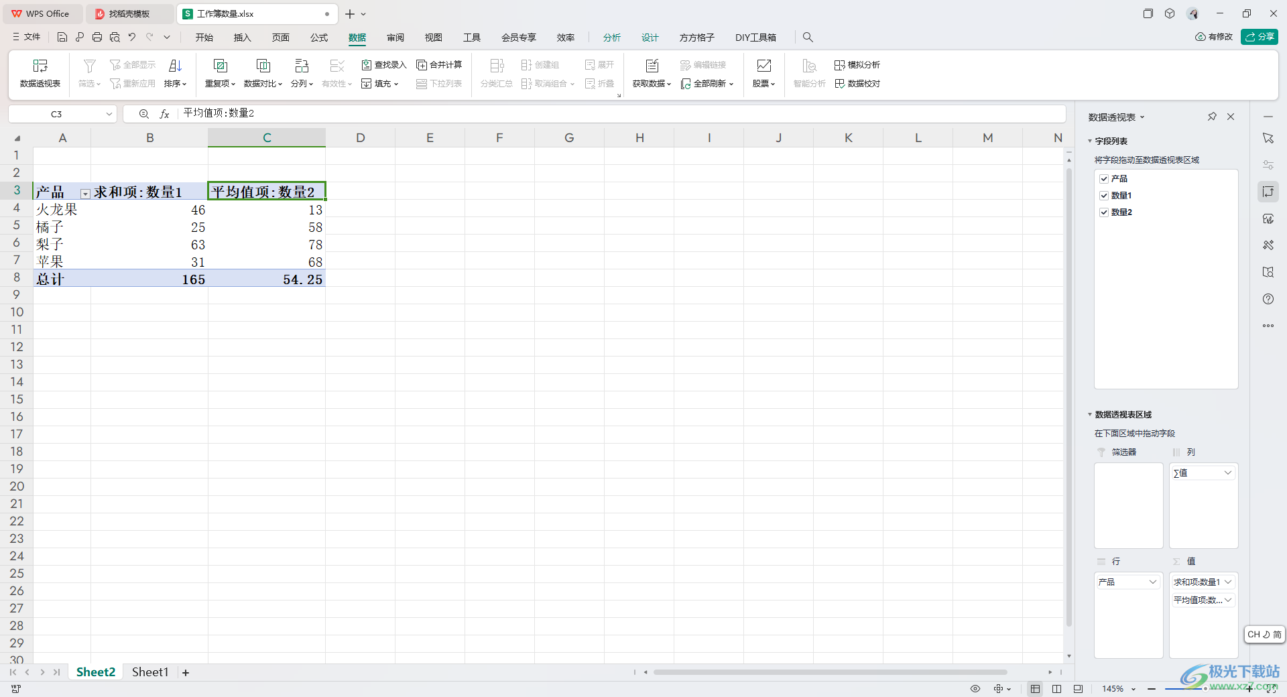Open Get Data (获取数据) tool
The height and width of the screenshot is (697, 1287).
tap(652, 73)
